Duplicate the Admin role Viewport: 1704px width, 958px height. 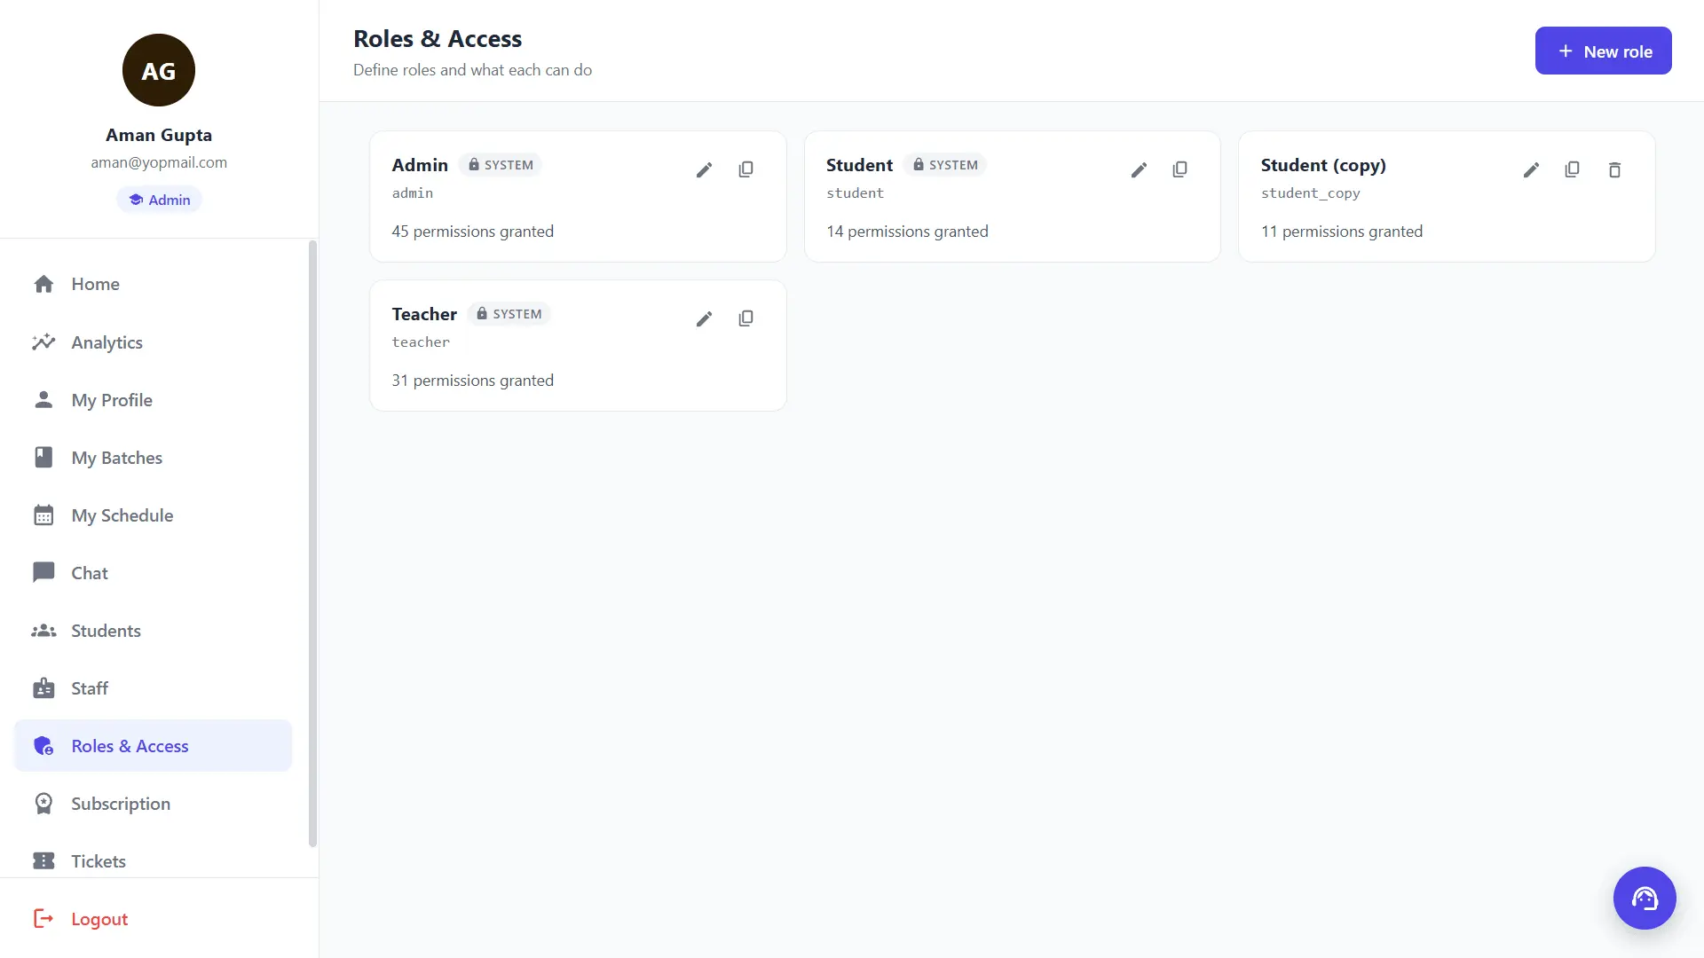pos(745,169)
